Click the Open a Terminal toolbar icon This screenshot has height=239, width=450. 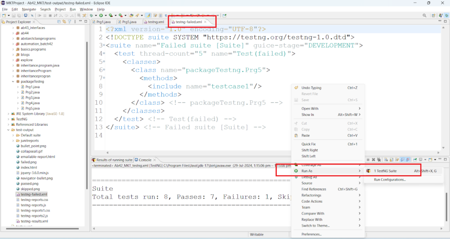click(26, 15)
